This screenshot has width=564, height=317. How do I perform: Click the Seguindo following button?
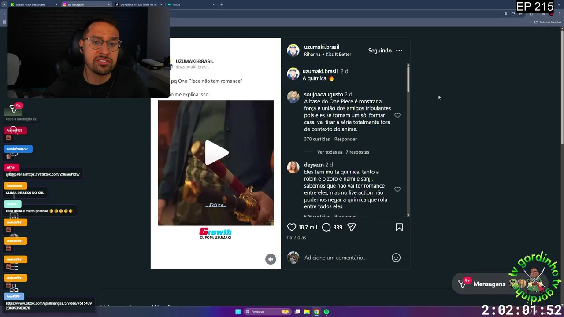tap(380, 51)
